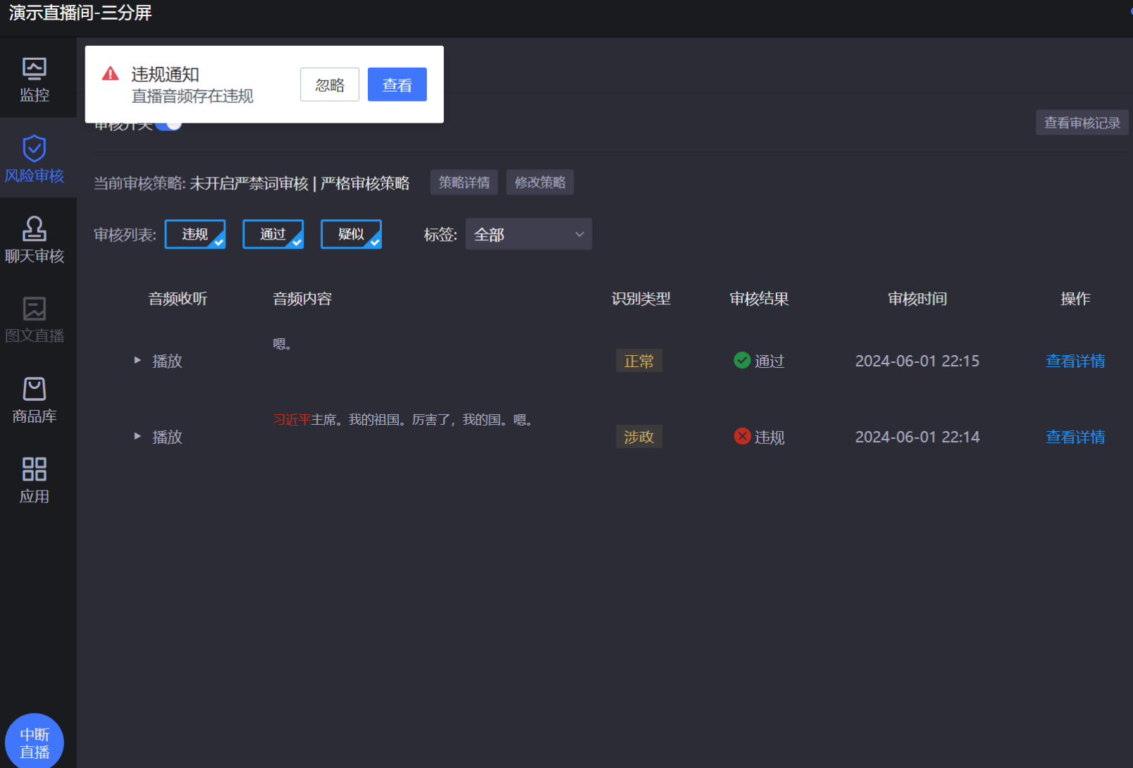
Task: Open the 应用 grid icon
Action: coord(35,469)
